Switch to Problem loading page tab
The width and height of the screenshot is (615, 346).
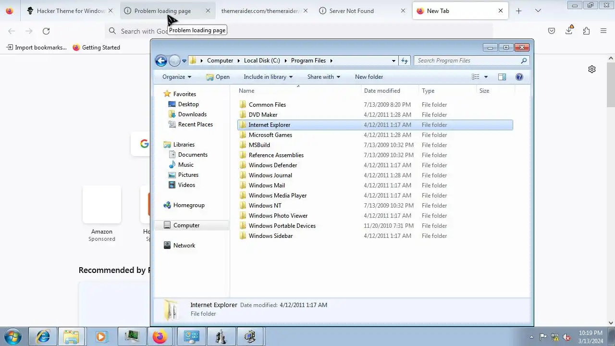pos(167,11)
